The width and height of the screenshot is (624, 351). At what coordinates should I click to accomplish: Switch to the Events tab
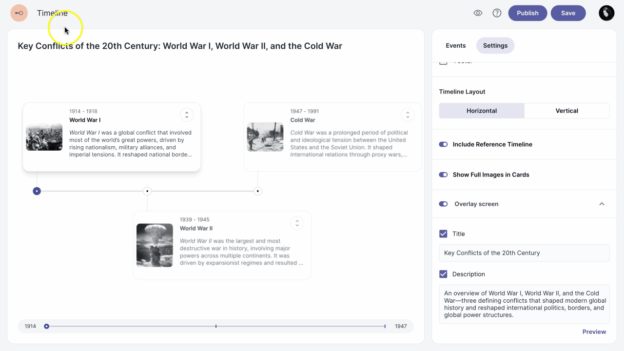click(455, 45)
